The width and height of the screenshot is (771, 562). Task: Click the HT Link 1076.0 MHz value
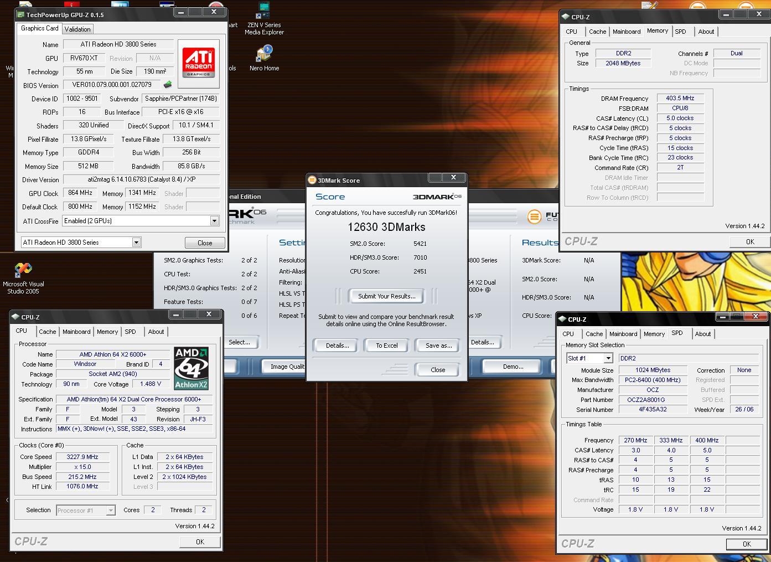pos(82,487)
